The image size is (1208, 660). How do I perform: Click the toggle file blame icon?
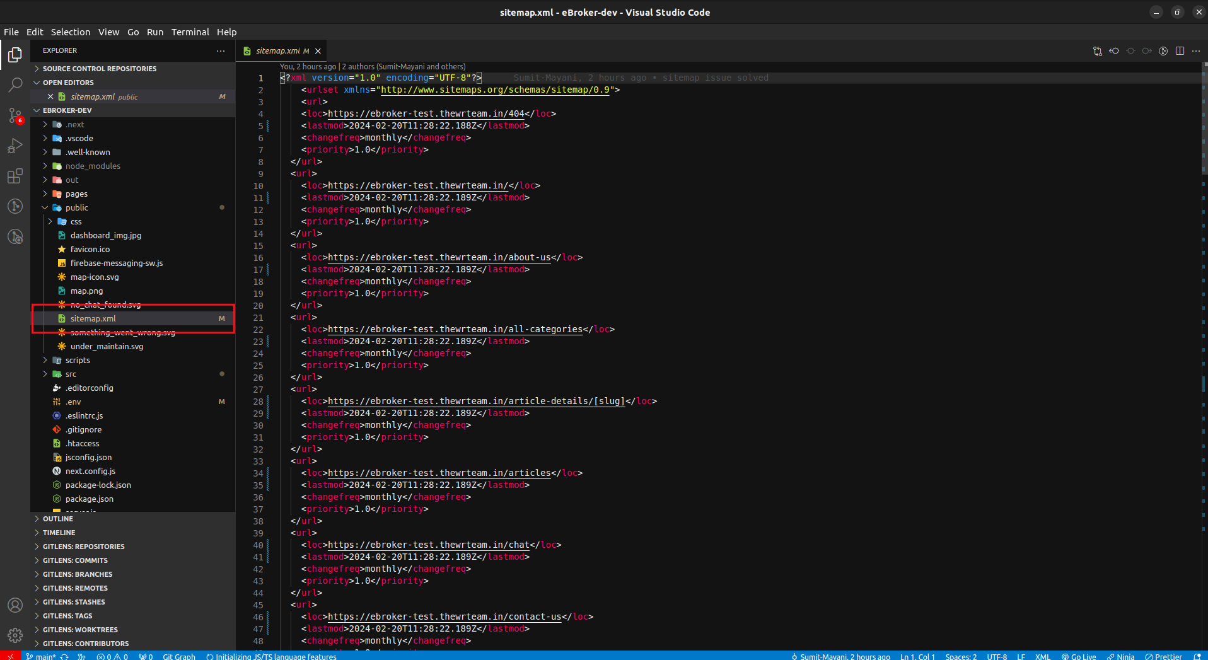coord(1163,51)
